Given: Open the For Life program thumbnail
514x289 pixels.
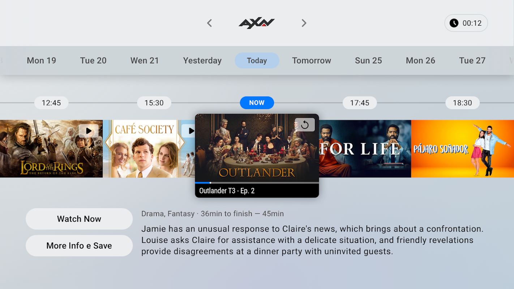Looking at the screenshot, I should [365, 149].
